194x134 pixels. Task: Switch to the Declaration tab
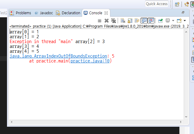click(x=68, y=13)
